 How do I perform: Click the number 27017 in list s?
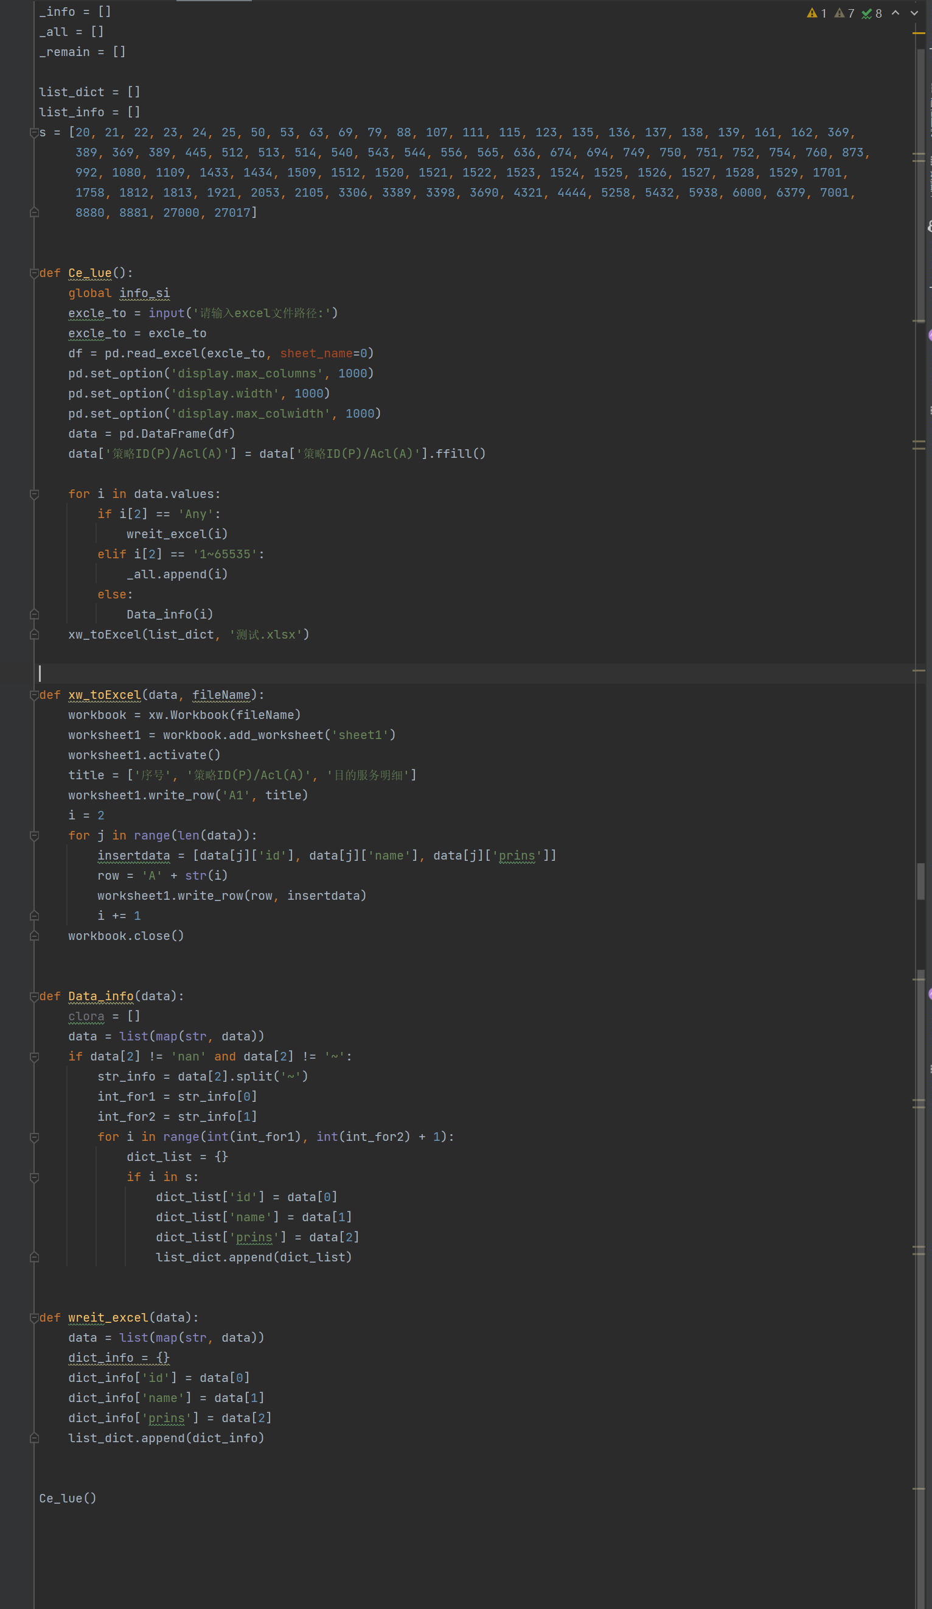pos(232,212)
